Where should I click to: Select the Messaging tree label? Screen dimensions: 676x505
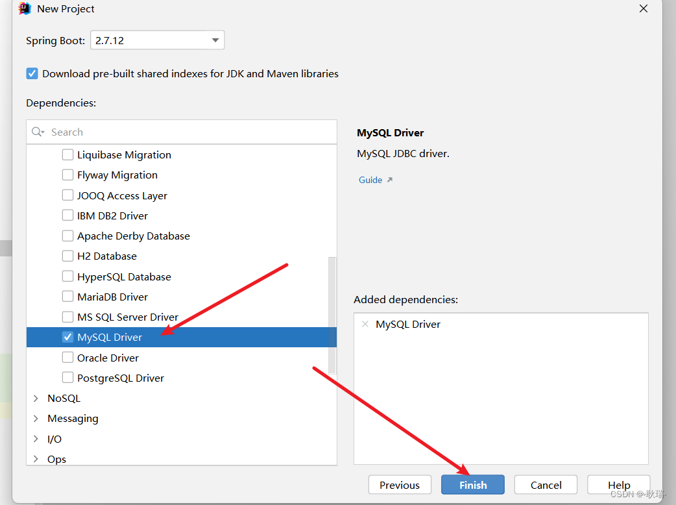tap(73, 419)
